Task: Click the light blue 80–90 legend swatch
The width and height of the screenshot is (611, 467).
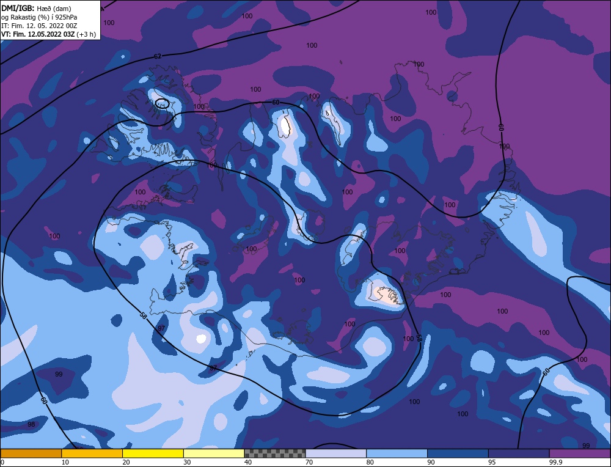Action: click(x=397, y=454)
